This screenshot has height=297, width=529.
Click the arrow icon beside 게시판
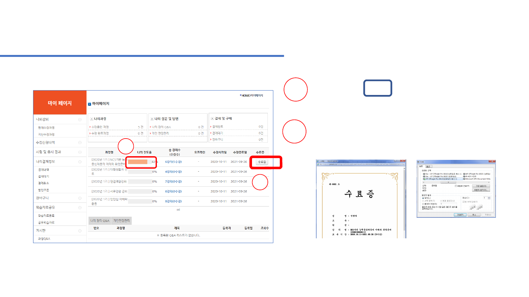(80, 231)
